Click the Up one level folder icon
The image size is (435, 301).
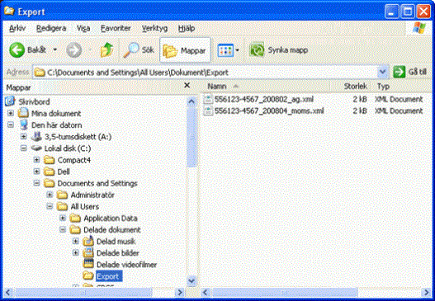(106, 50)
